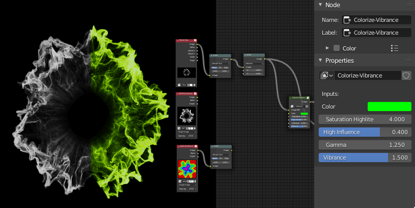Collapse the Node panel
This screenshot has width=415, height=208.
[x=320, y=5]
